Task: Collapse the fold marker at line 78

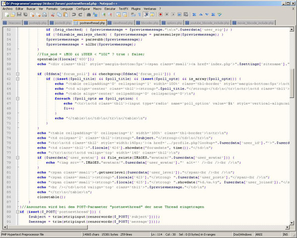Action: pos(17,158)
